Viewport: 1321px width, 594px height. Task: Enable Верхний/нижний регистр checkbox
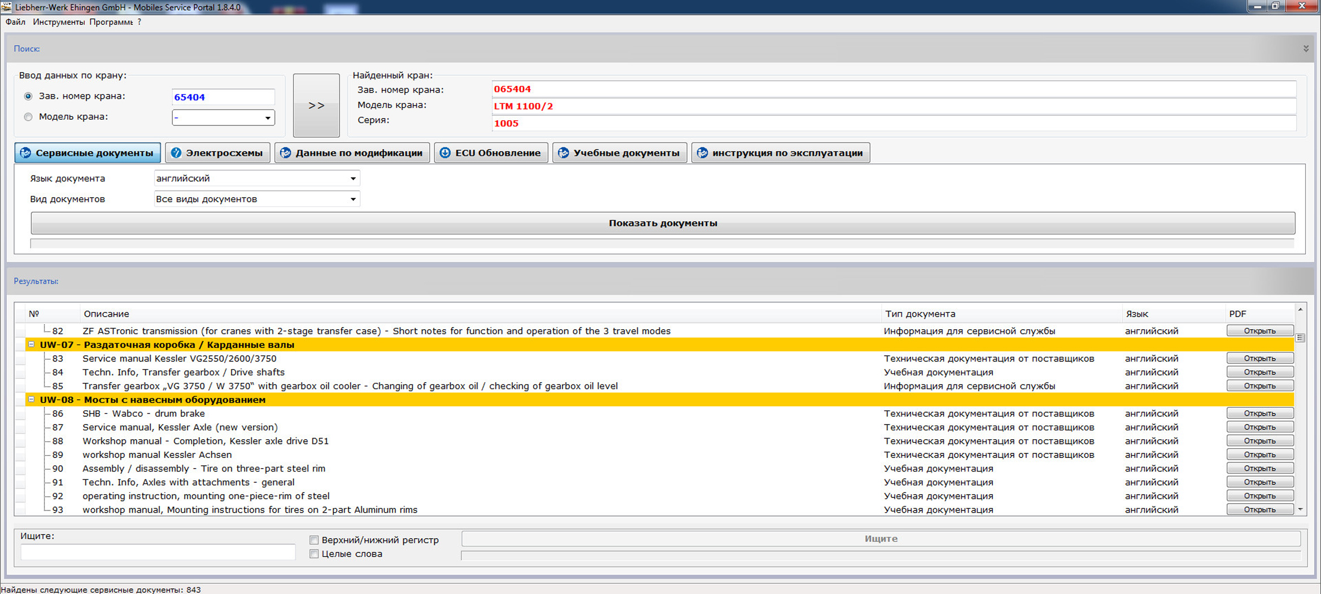tap(314, 540)
